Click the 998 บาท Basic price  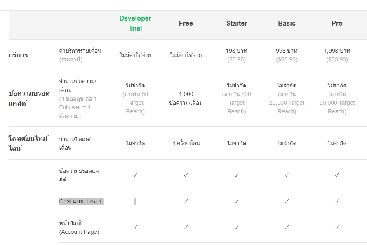[287, 51]
